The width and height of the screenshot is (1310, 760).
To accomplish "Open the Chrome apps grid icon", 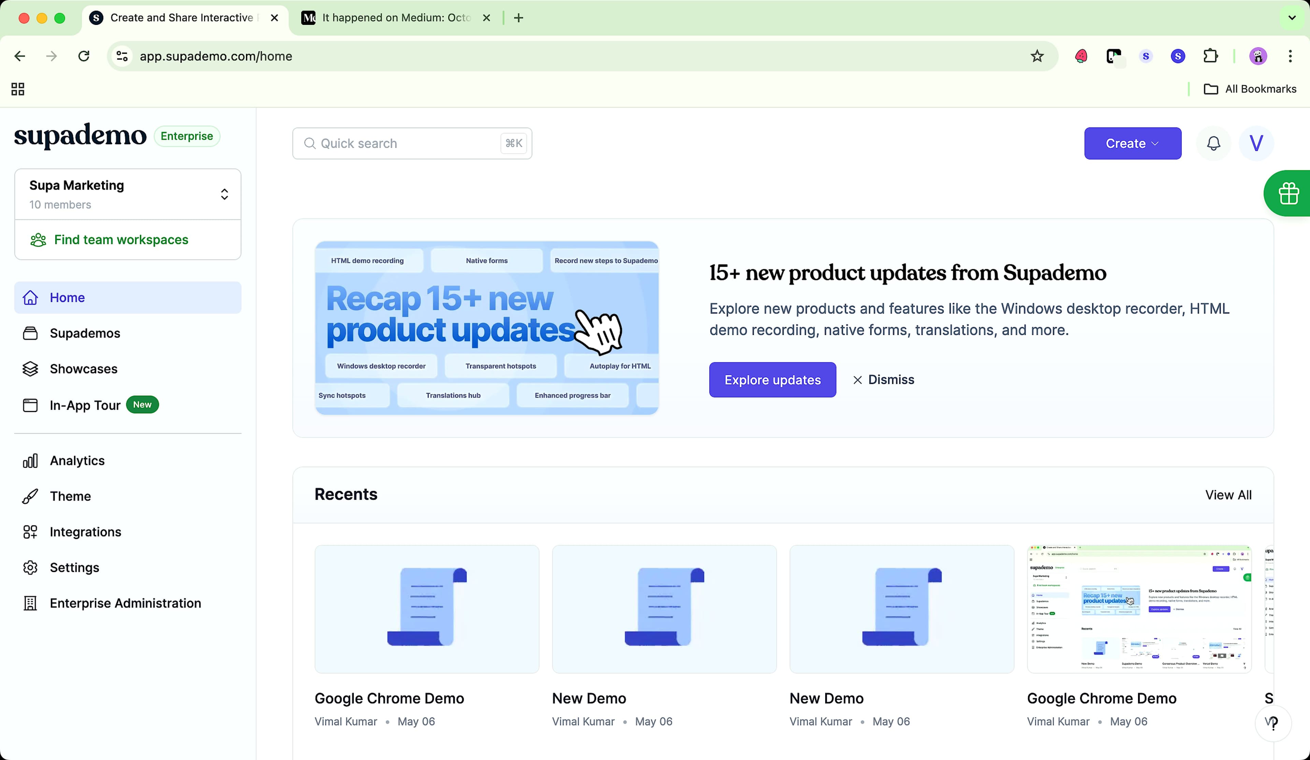I will [18, 89].
